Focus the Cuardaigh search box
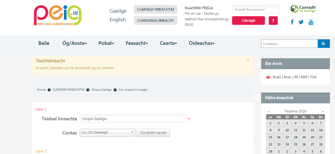The height and width of the screenshot is (154, 335). tap(289, 44)
